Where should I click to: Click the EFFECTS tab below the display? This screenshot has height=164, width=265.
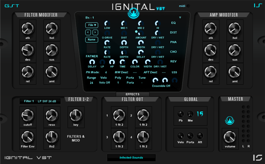point(132,94)
